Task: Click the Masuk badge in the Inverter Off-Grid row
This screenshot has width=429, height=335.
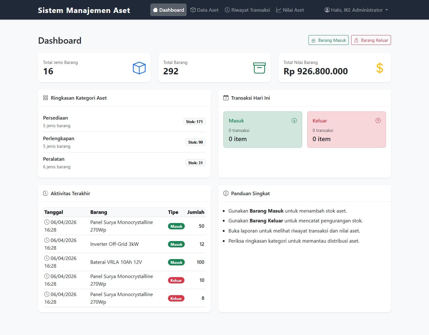Action: coord(176,244)
